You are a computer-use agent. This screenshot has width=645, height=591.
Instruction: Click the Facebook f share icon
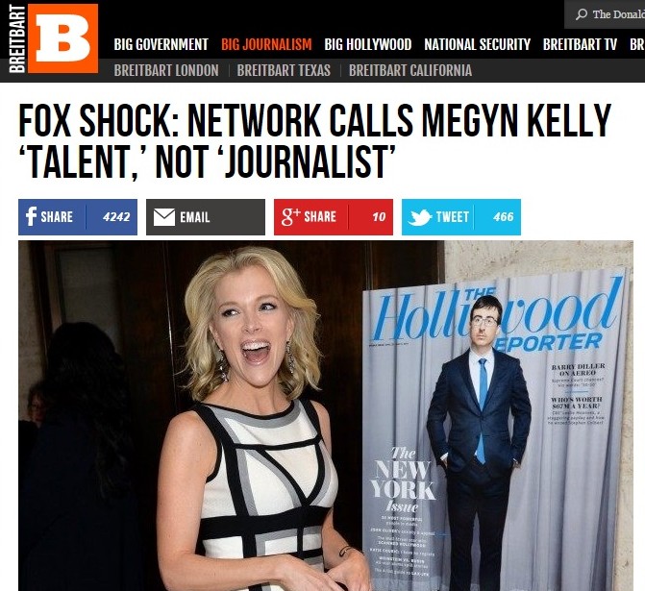(31, 216)
